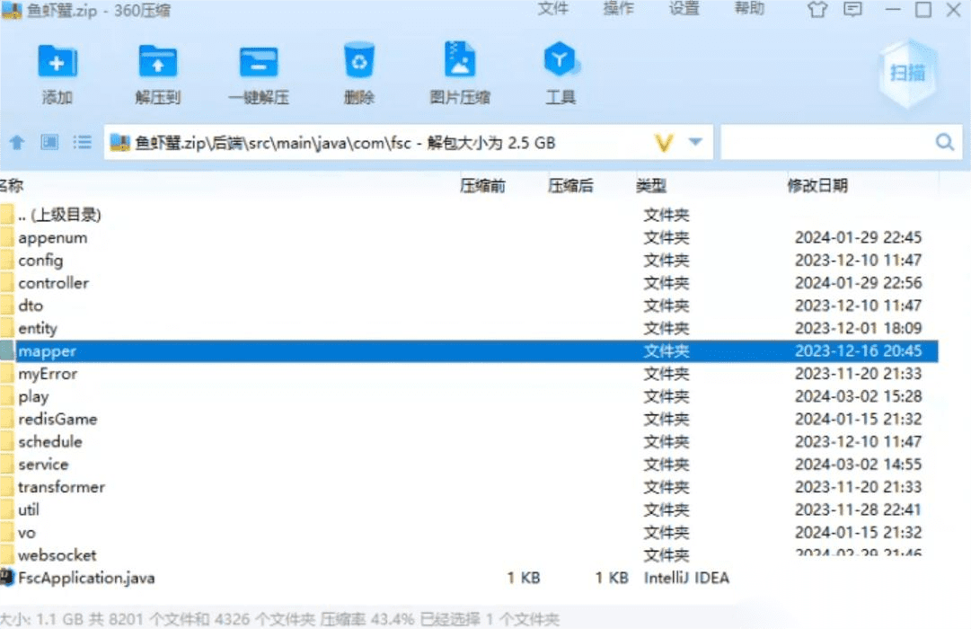Sort by the 压缩后 column header

pyautogui.click(x=570, y=185)
